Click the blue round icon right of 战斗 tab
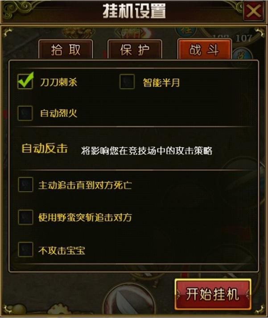 242,54
